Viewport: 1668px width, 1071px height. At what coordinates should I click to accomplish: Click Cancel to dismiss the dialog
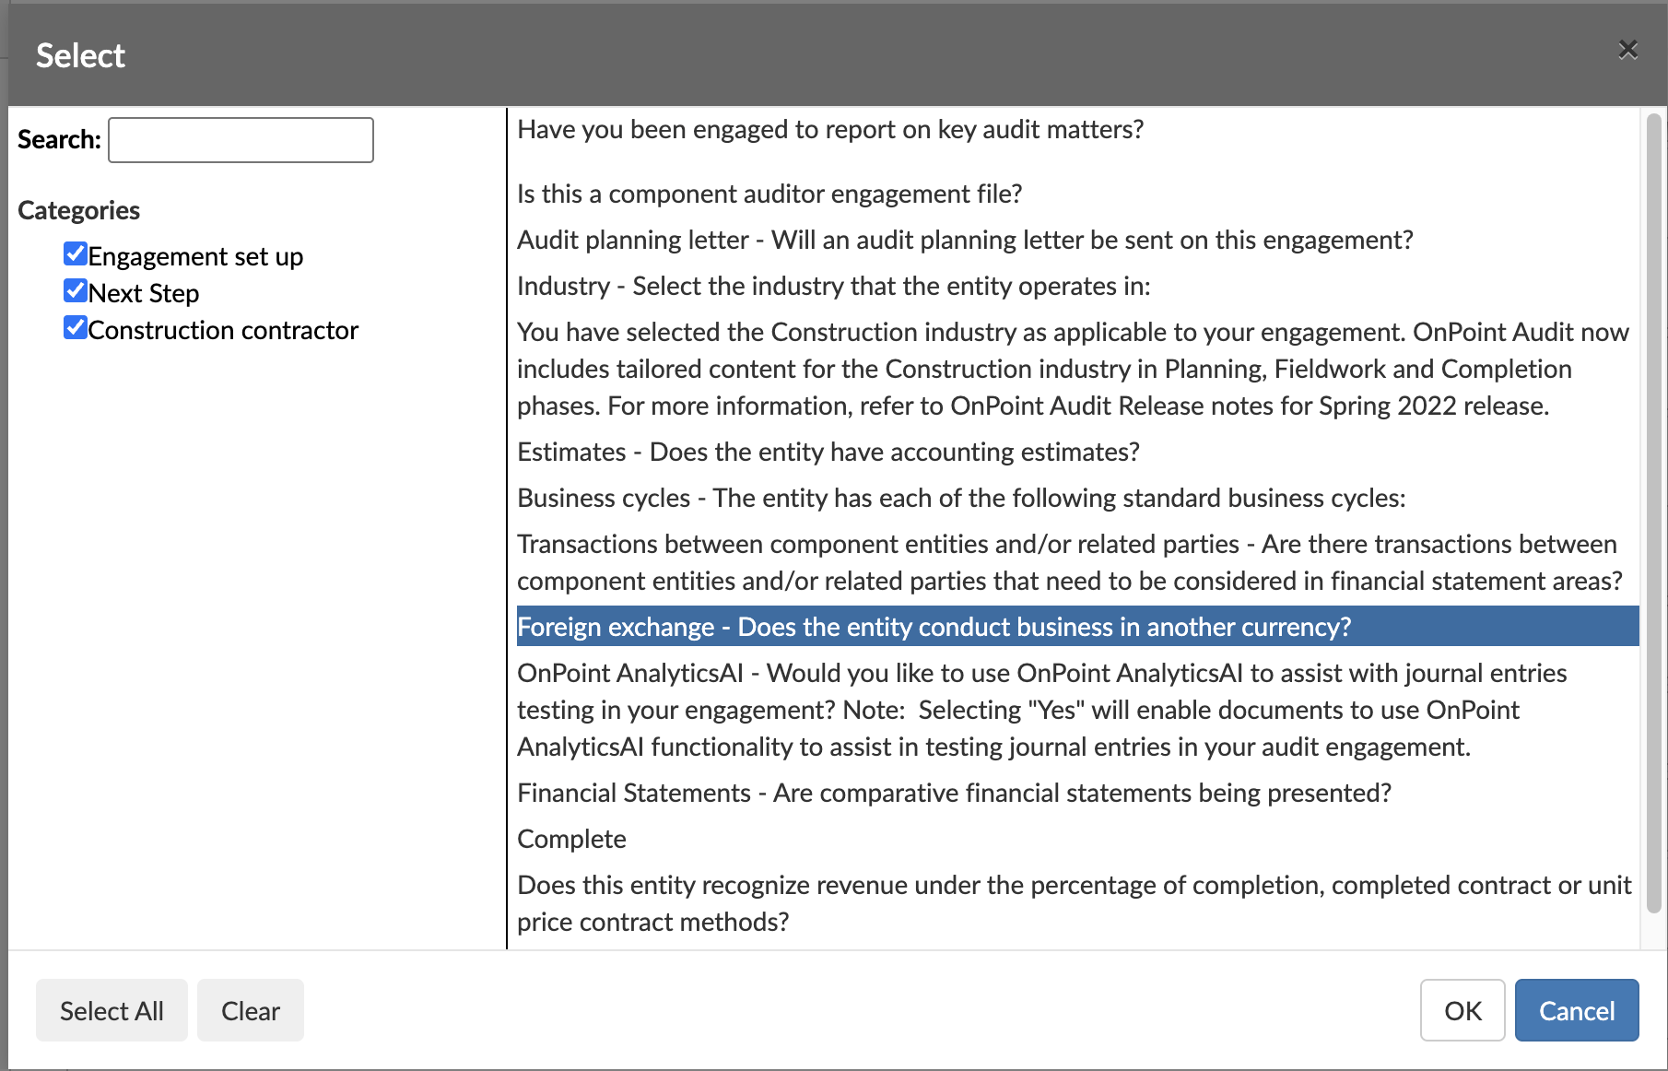coord(1577,1010)
